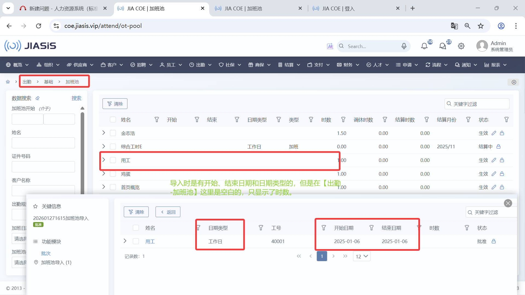The height and width of the screenshot is (295, 525).
Task: Click the AI assistant icon beside search
Action: tap(330, 46)
